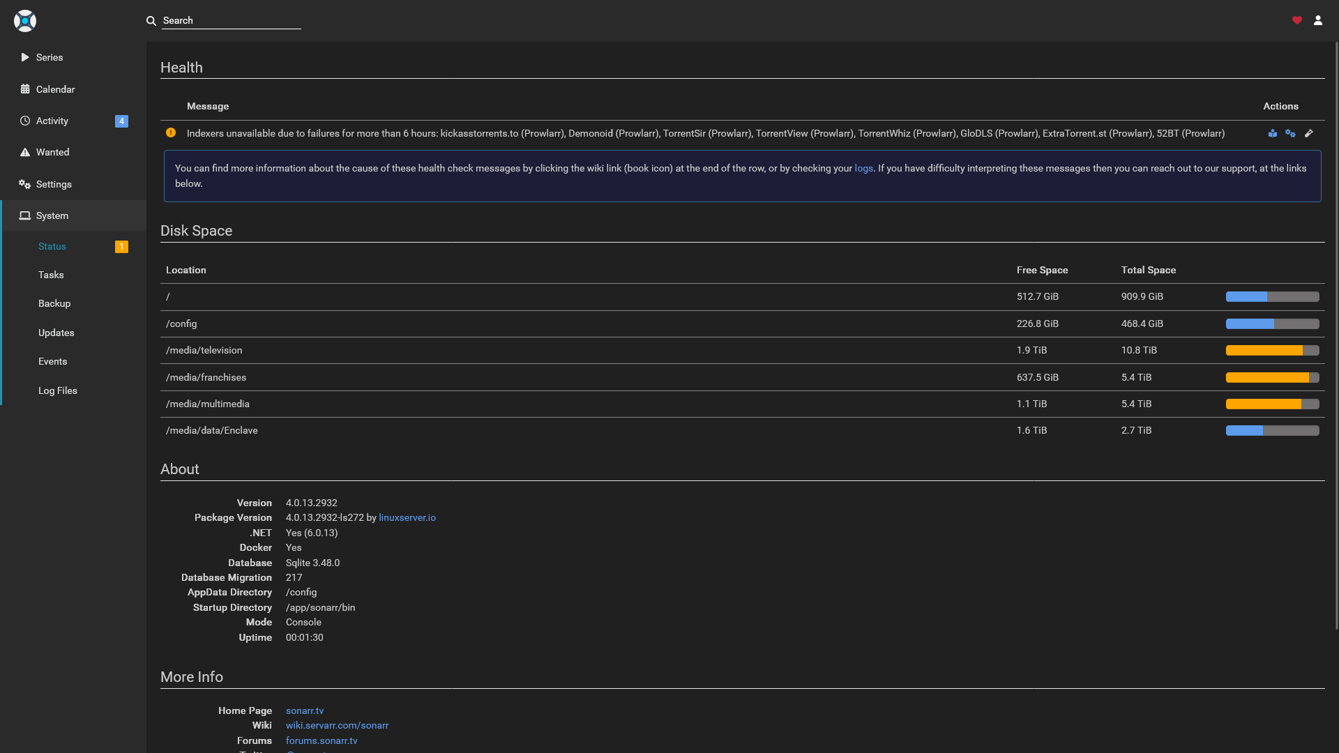Click the red heart donate icon
This screenshot has width=1339, height=753.
[x=1297, y=20]
